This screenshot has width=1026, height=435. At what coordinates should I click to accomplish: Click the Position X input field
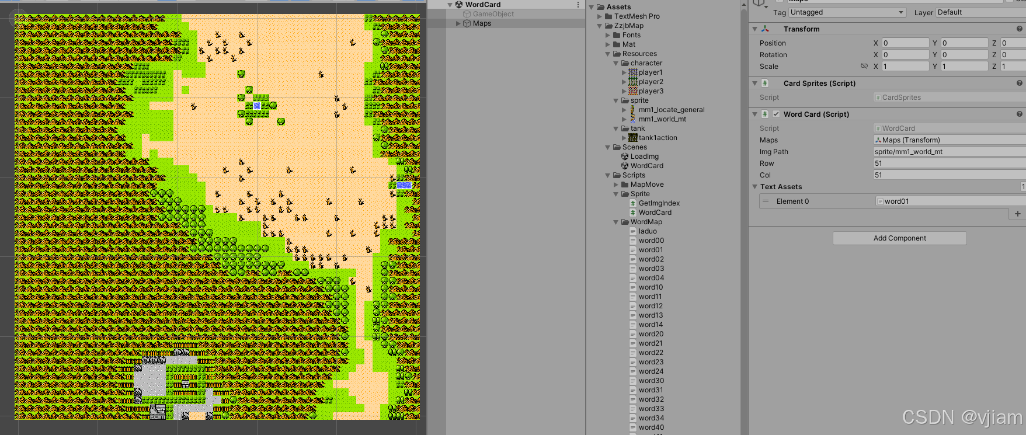pos(905,43)
